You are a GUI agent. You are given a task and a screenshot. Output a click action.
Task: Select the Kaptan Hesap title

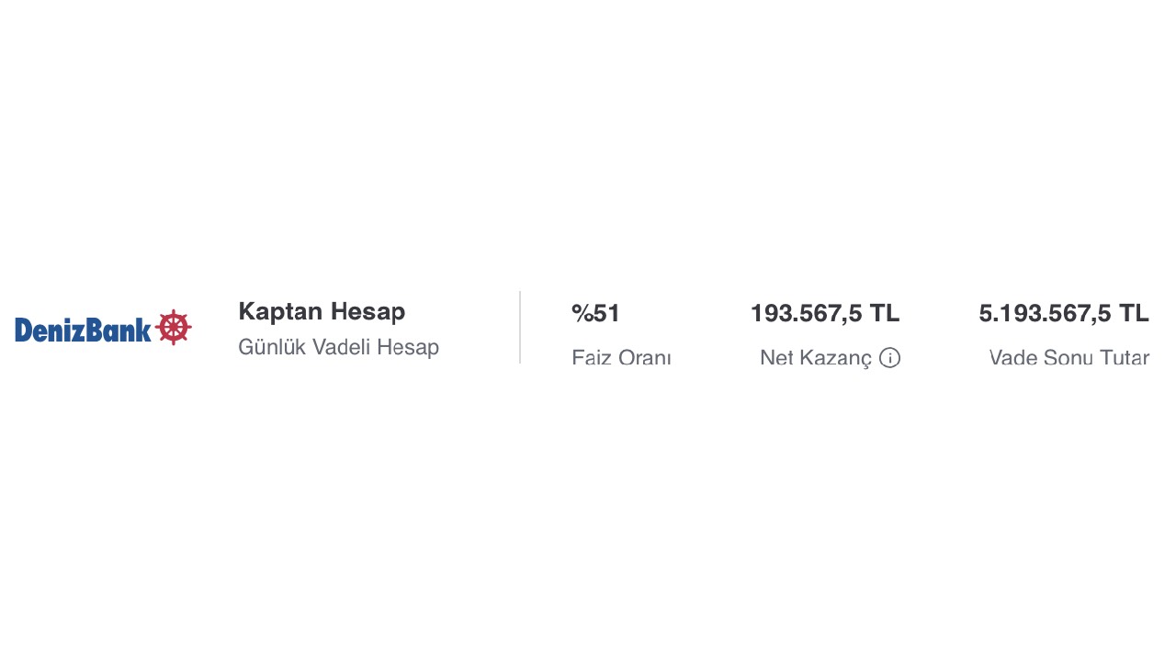coord(322,311)
